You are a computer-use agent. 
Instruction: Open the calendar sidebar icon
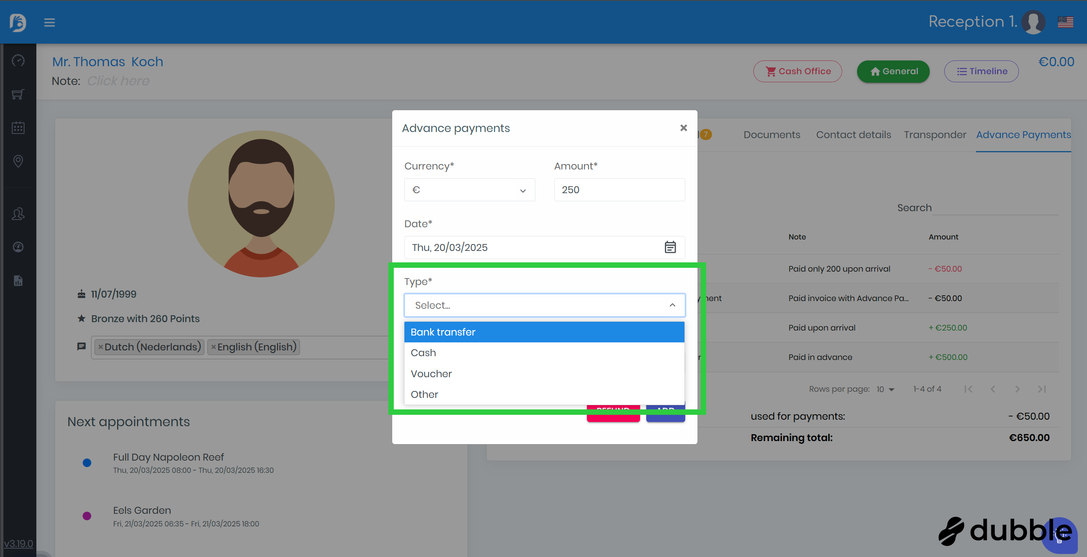pyautogui.click(x=18, y=127)
